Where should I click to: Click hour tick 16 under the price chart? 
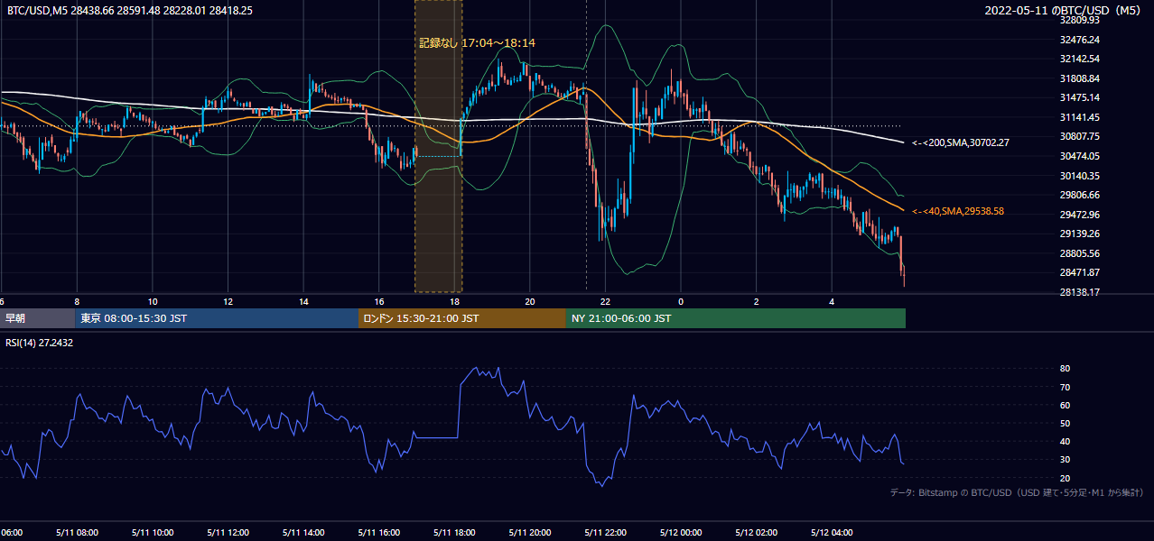tap(379, 301)
